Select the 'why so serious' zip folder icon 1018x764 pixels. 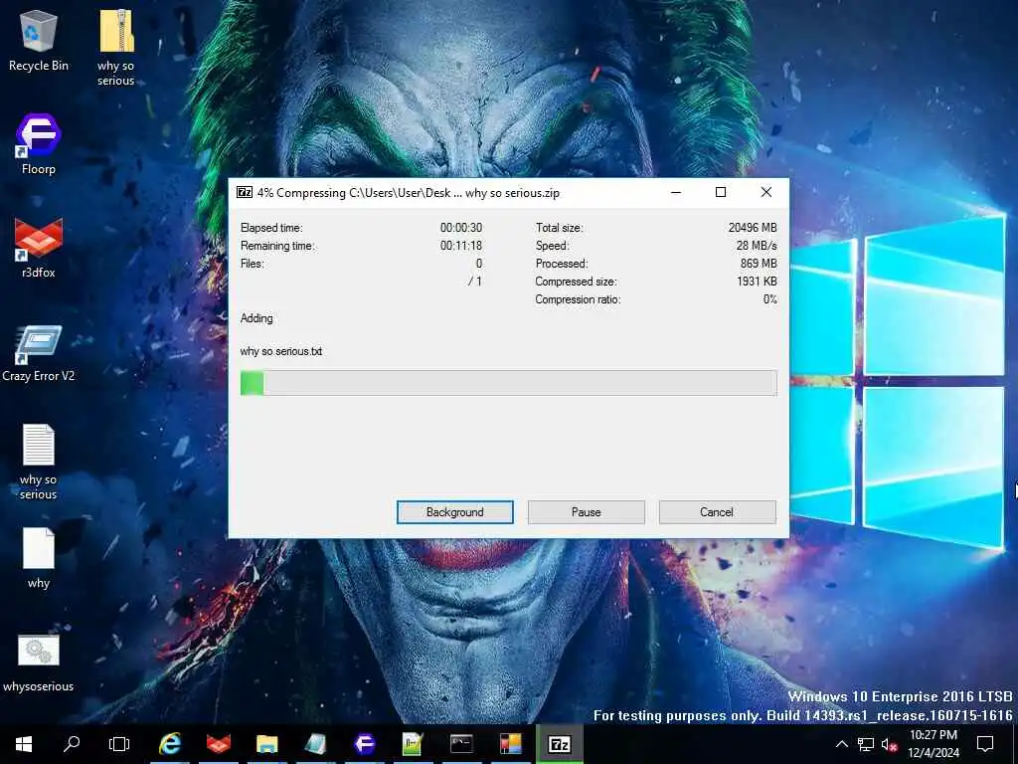tap(116, 47)
